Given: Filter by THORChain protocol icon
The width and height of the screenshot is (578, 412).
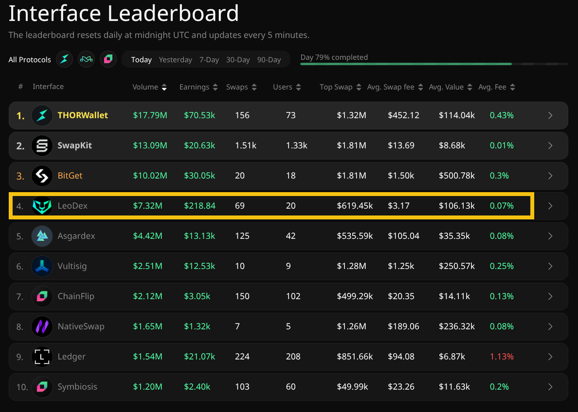Looking at the screenshot, I should click(64, 59).
